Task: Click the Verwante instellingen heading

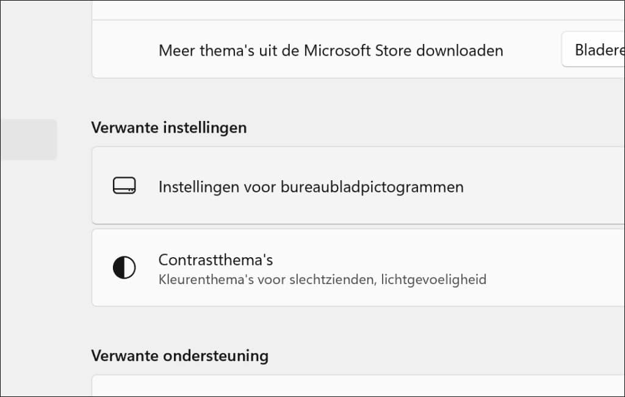Action: 168,128
